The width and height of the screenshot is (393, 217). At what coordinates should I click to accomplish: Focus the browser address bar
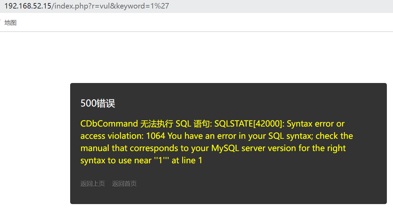(x=196, y=6)
